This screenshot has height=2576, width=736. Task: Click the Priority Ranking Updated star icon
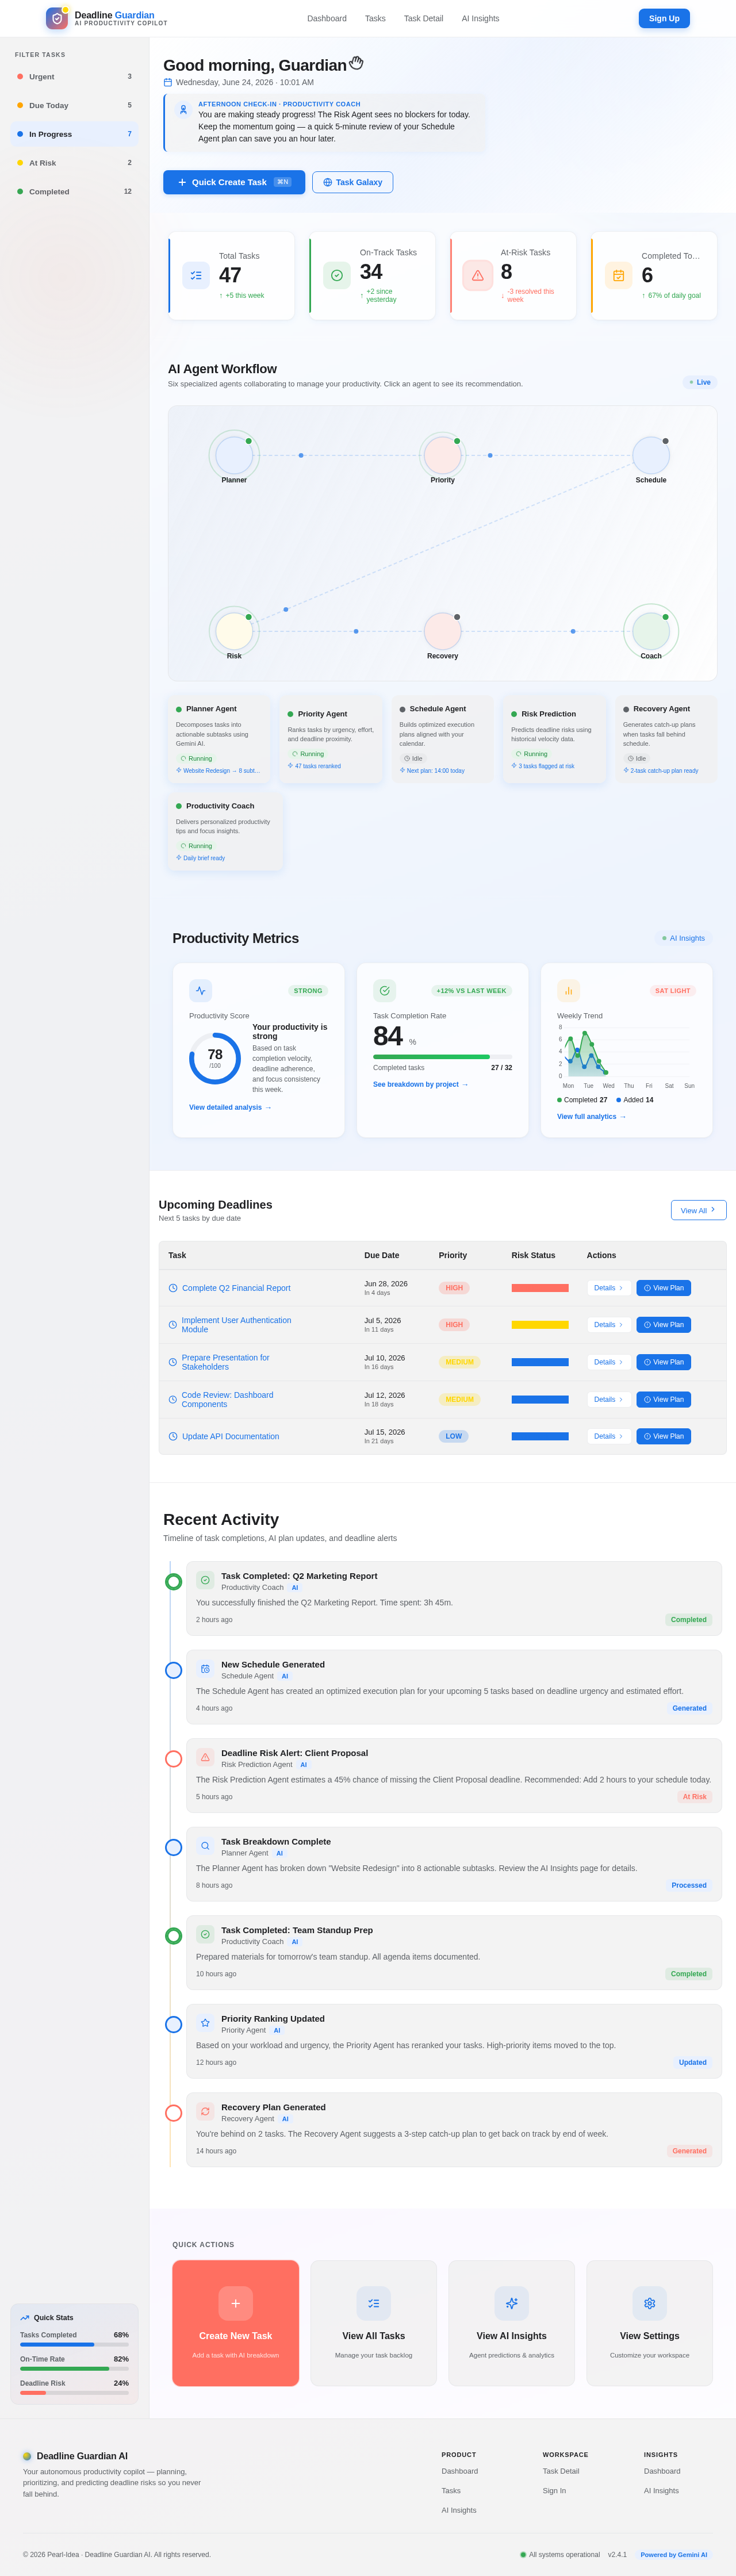pos(205,2023)
